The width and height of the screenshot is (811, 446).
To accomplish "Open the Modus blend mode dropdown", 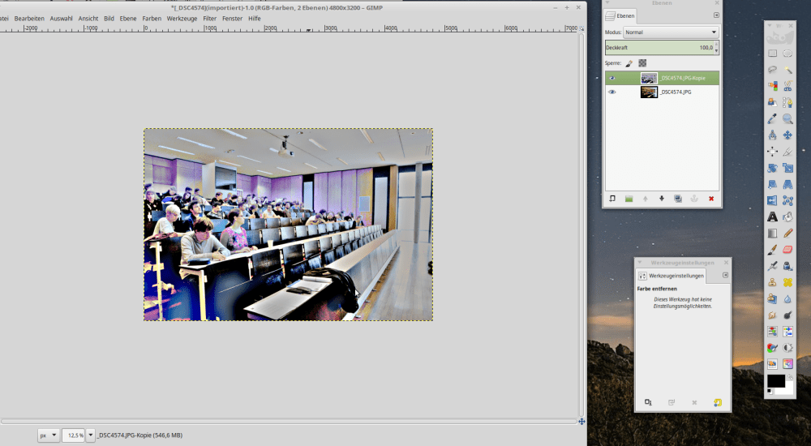I will [x=672, y=32].
